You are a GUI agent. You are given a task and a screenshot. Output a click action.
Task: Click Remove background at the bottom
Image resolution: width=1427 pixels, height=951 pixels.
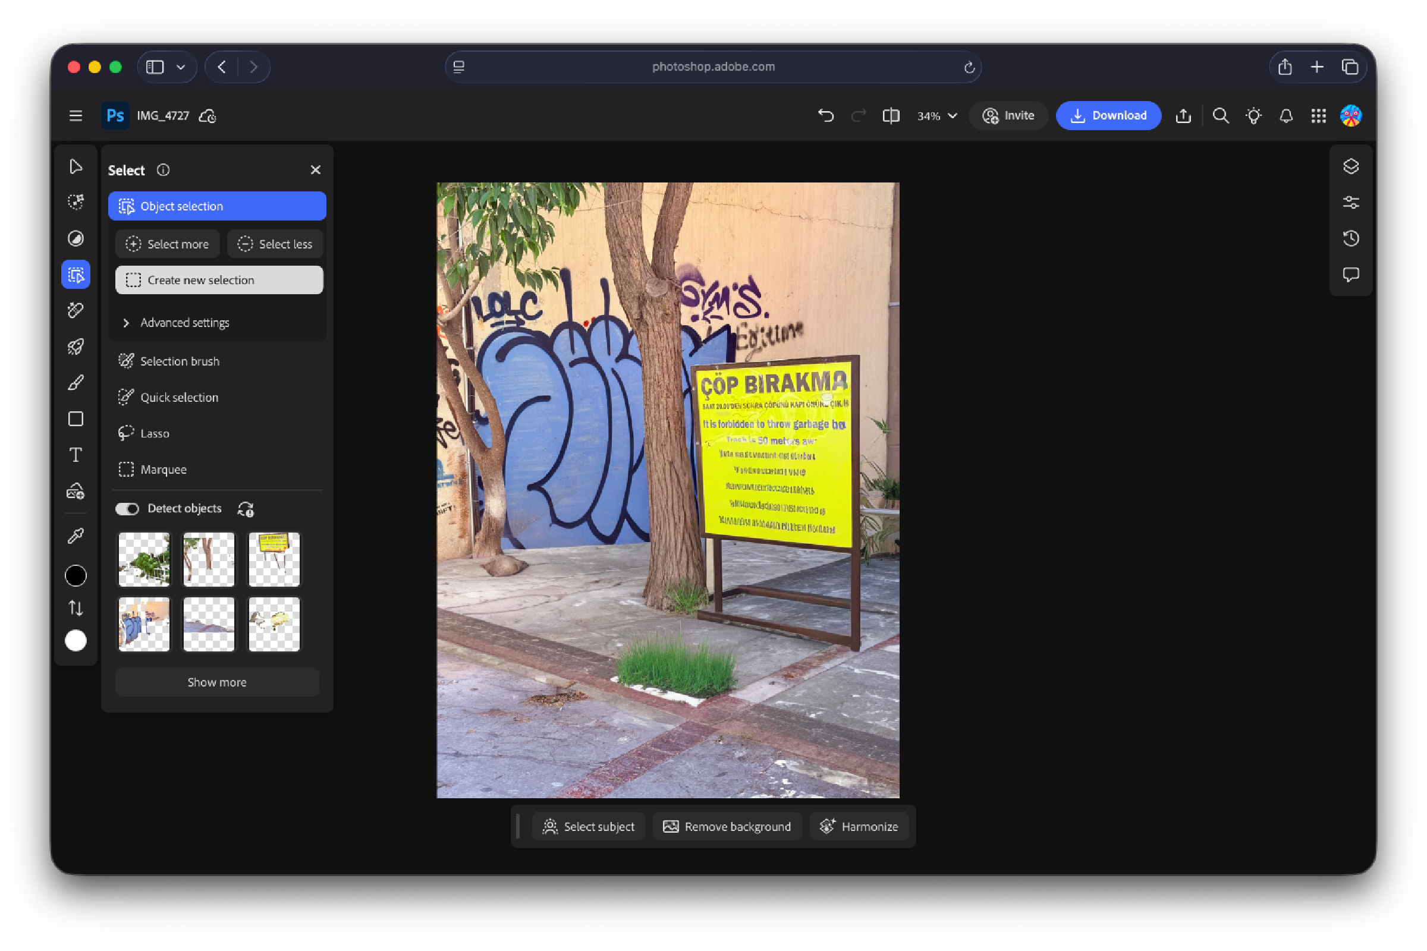coord(727,826)
